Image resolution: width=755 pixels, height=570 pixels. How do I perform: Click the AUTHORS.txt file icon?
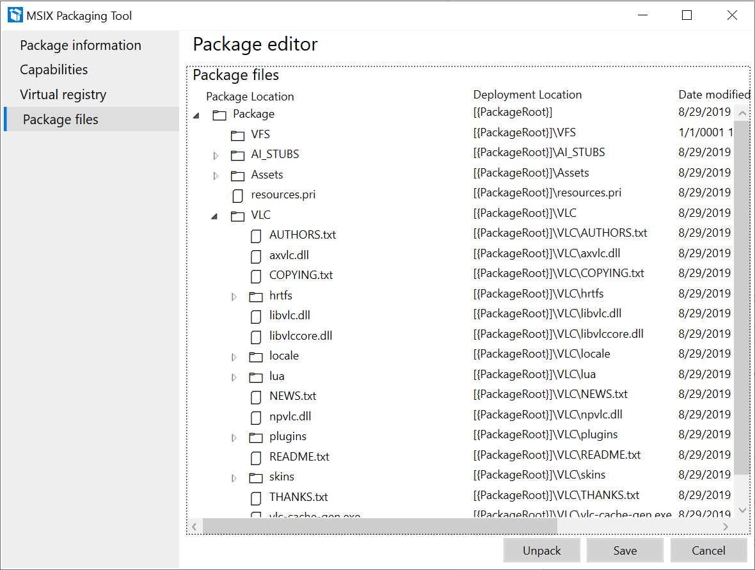coord(256,236)
